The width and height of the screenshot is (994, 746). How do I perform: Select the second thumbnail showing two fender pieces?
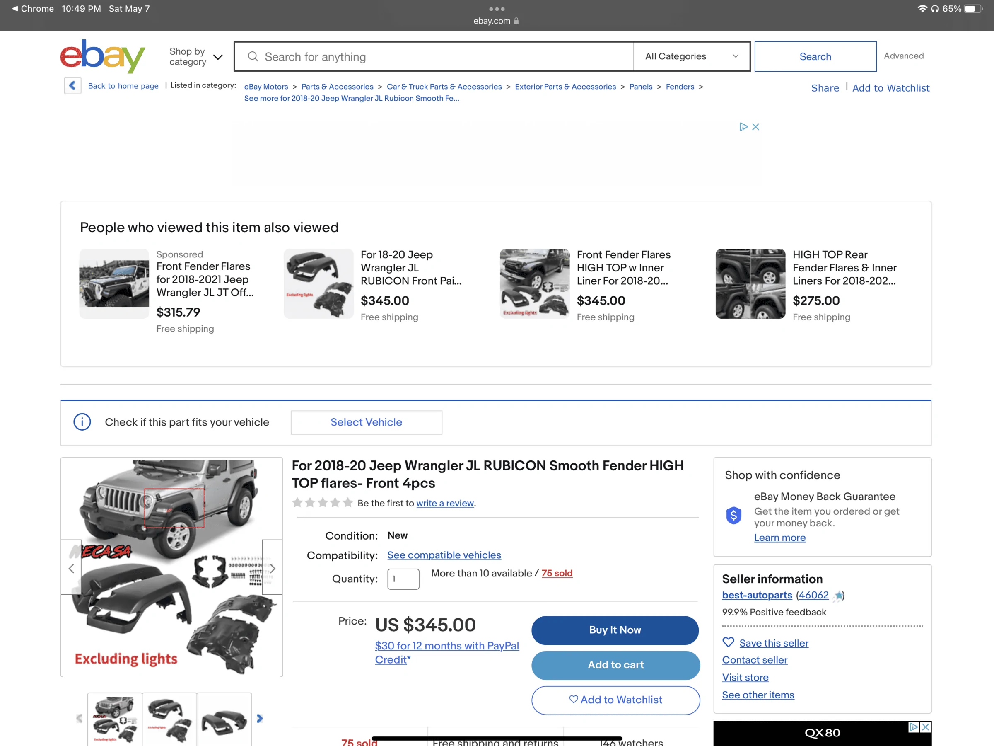point(169,719)
